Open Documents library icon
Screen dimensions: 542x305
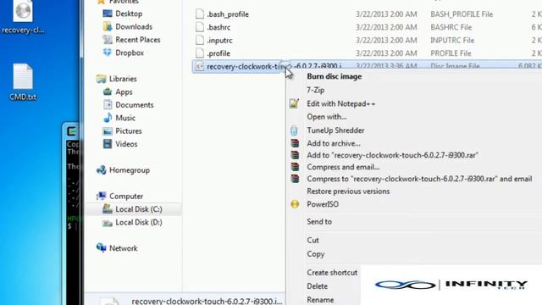pyautogui.click(x=108, y=105)
